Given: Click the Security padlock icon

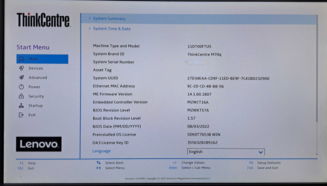Looking at the screenshot, I should coord(21,96).
